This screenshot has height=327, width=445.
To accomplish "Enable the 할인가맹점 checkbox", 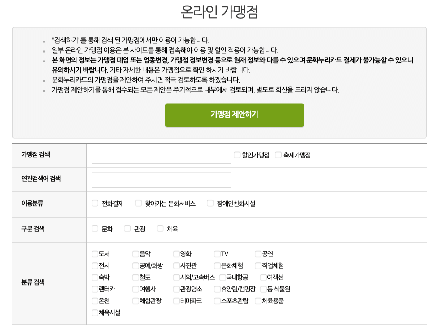I will tap(237, 155).
